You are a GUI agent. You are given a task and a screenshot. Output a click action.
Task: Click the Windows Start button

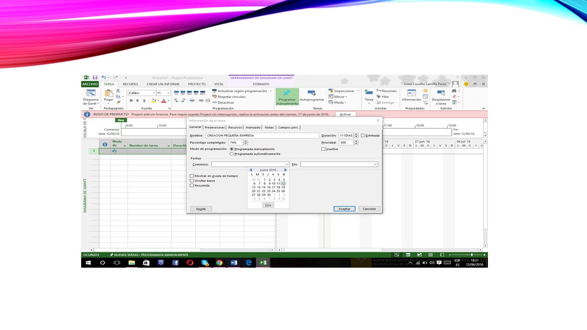88,263
